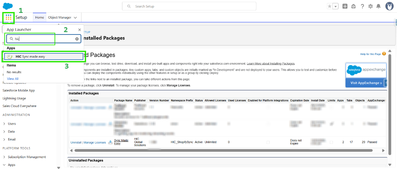Viewport: 397px width, 169px height.
Task: Click the Version Number column header
Action: click(159, 100)
